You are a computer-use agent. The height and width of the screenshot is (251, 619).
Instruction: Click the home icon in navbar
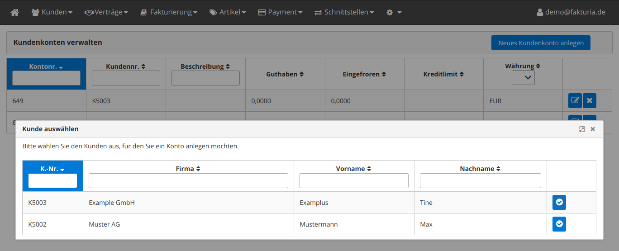click(x=14, y=12)
